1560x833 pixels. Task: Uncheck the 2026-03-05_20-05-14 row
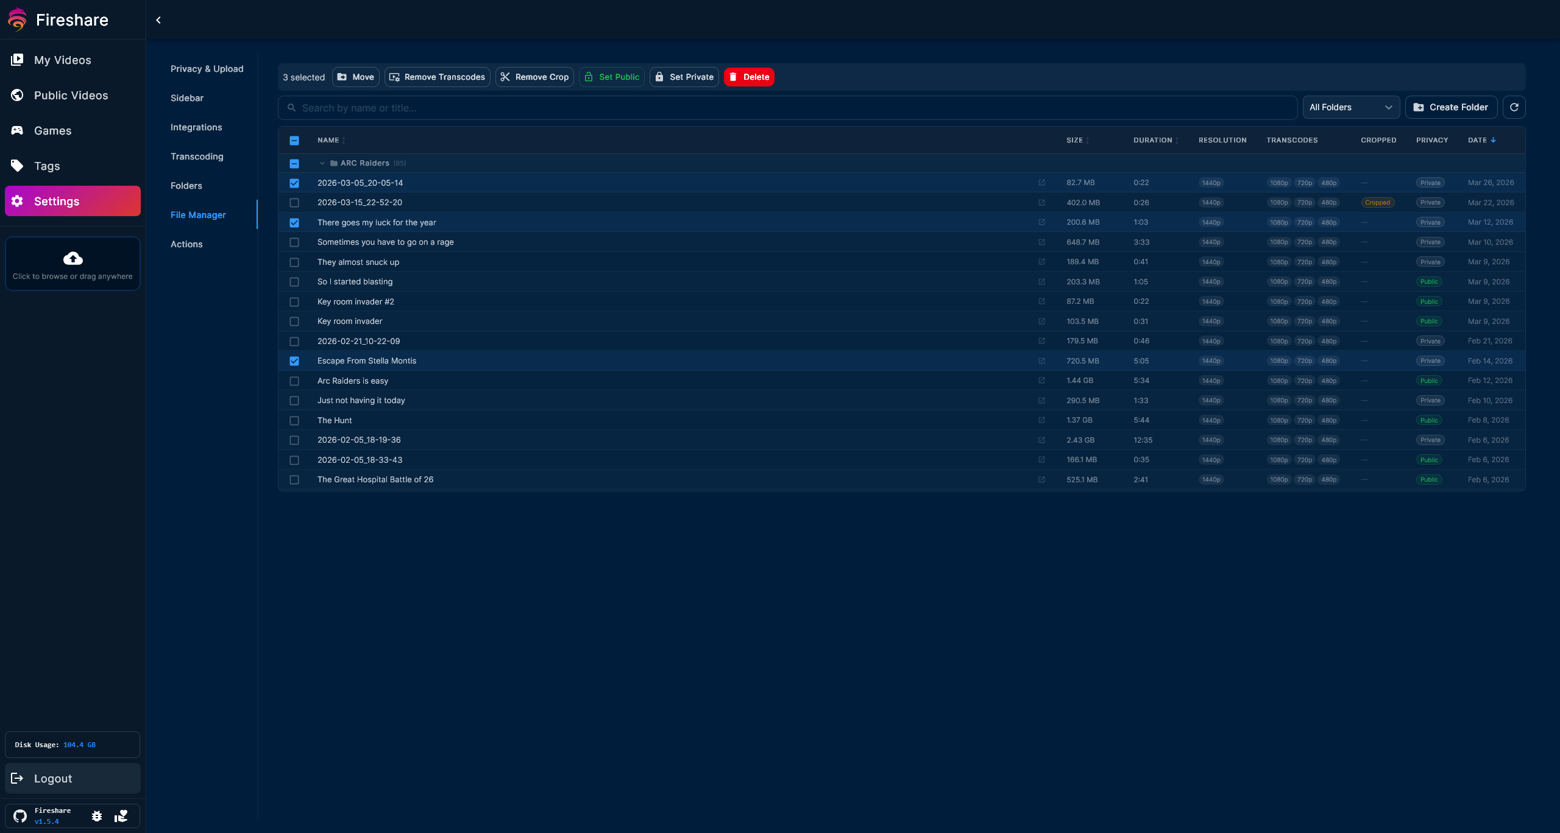(x=295, y=183)
